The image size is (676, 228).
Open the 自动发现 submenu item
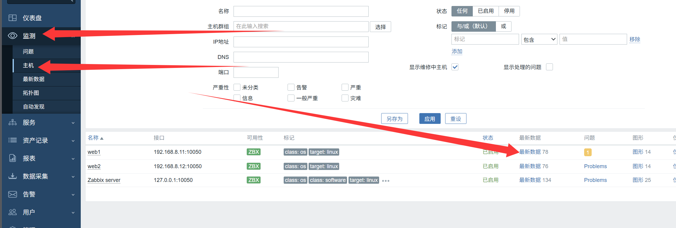click(47, 107)
